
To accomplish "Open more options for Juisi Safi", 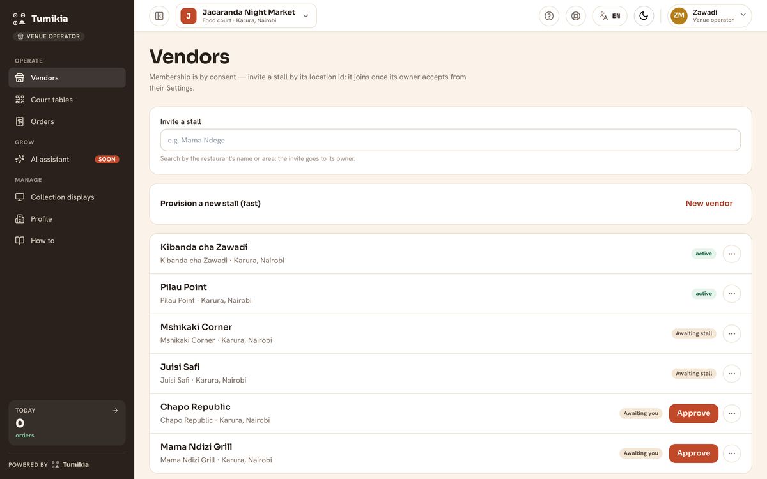I will coord(732,374).
